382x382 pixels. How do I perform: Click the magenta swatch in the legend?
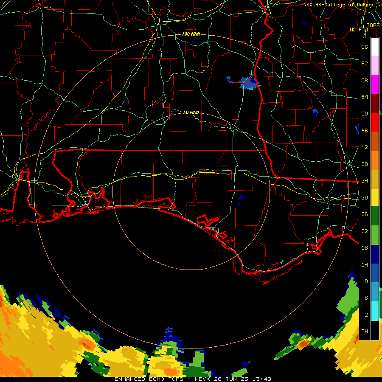(375, 84)
